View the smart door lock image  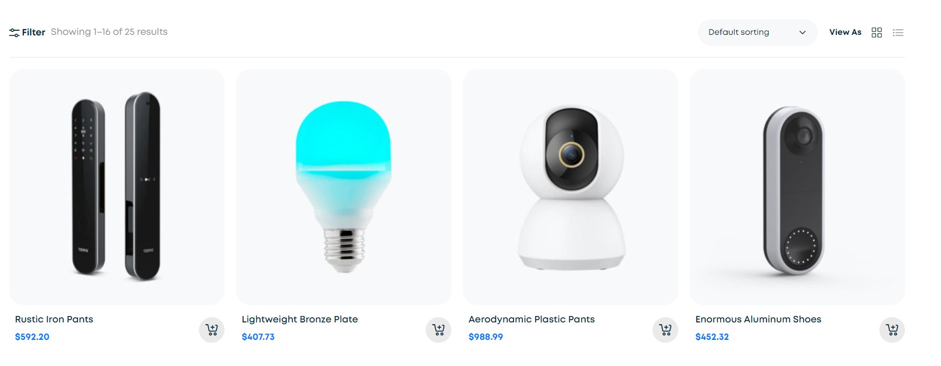click(x=117, y=187)
